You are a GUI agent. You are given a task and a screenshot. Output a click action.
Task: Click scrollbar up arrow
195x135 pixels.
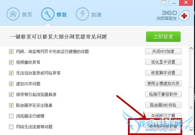[191, 48]
